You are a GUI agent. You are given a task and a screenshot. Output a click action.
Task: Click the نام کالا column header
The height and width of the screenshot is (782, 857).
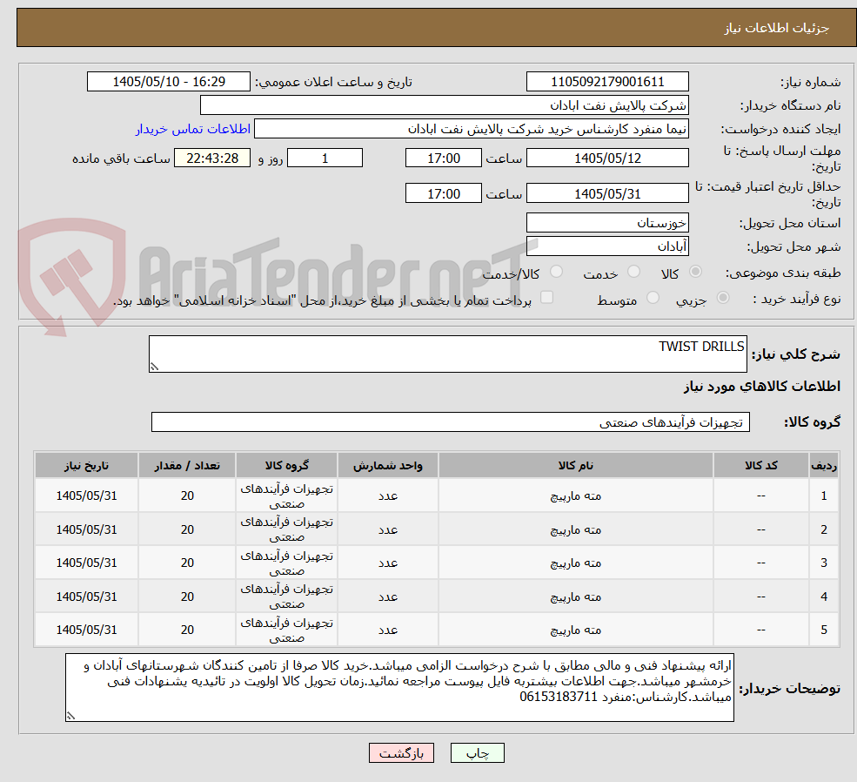click(x=575, y=465)
